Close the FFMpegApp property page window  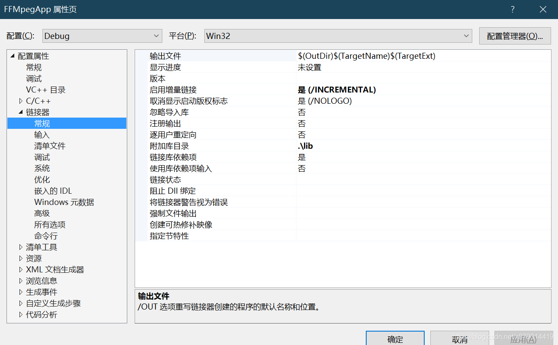click(543, 9)
